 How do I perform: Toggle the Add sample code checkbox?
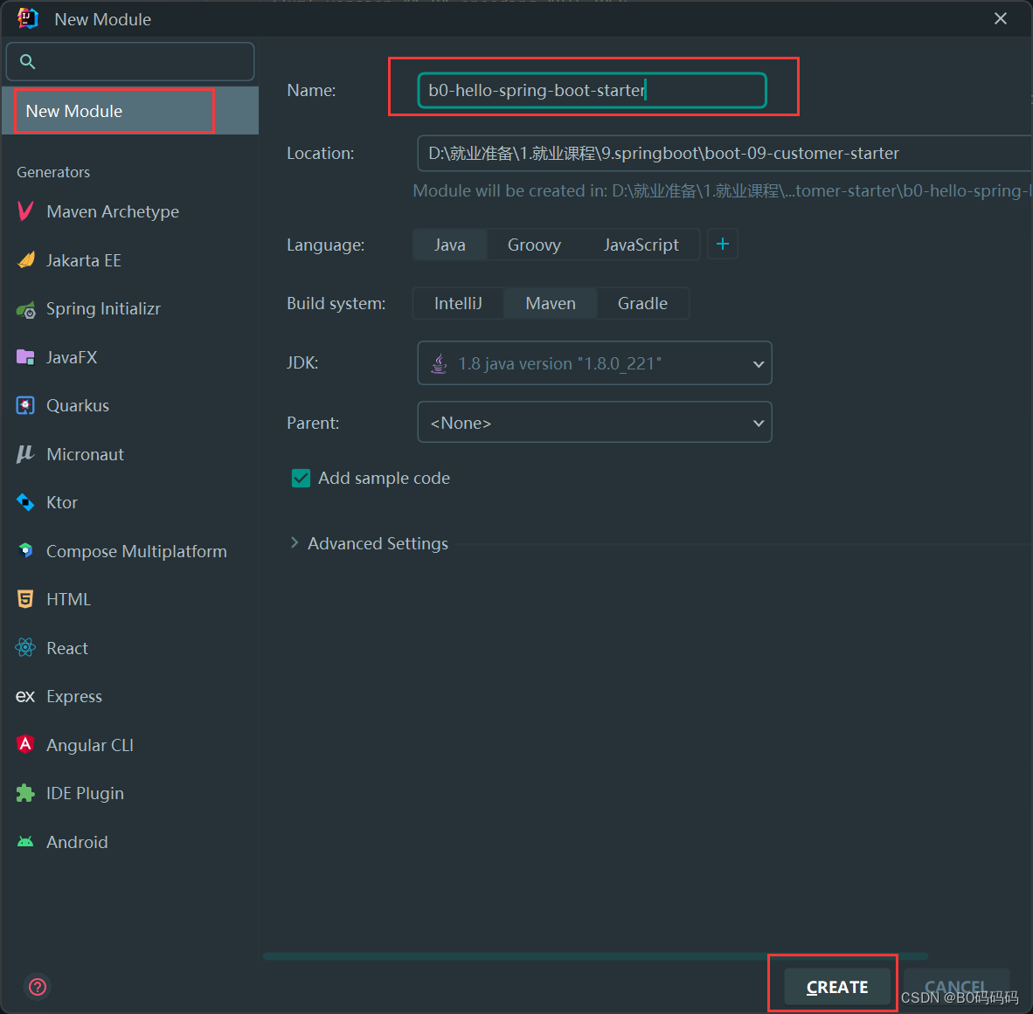pyautogui.click(x=301, y=478)
